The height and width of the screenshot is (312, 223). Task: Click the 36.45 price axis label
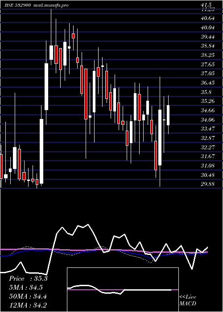[208, 83]
